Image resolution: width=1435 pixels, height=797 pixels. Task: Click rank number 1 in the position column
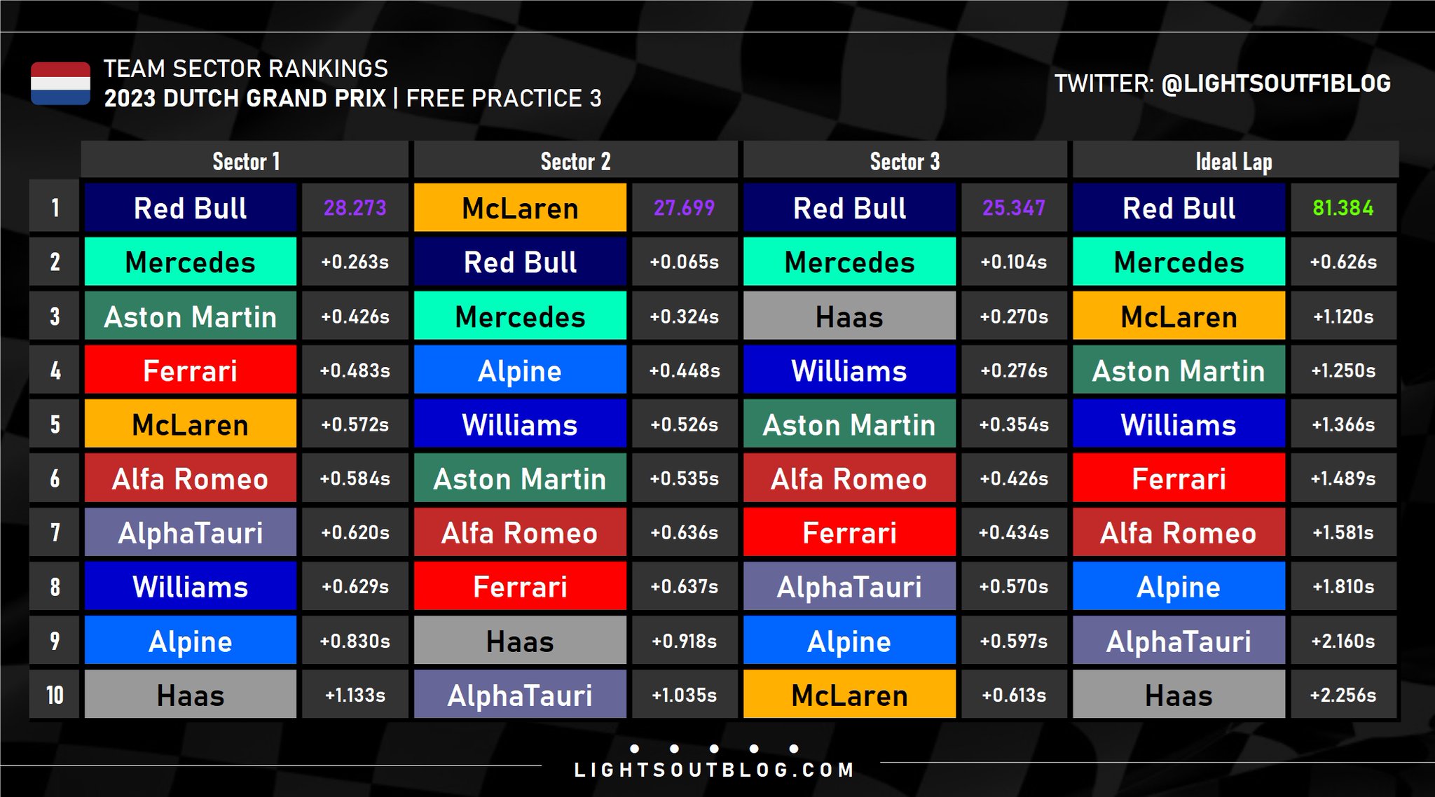(55, 208)
